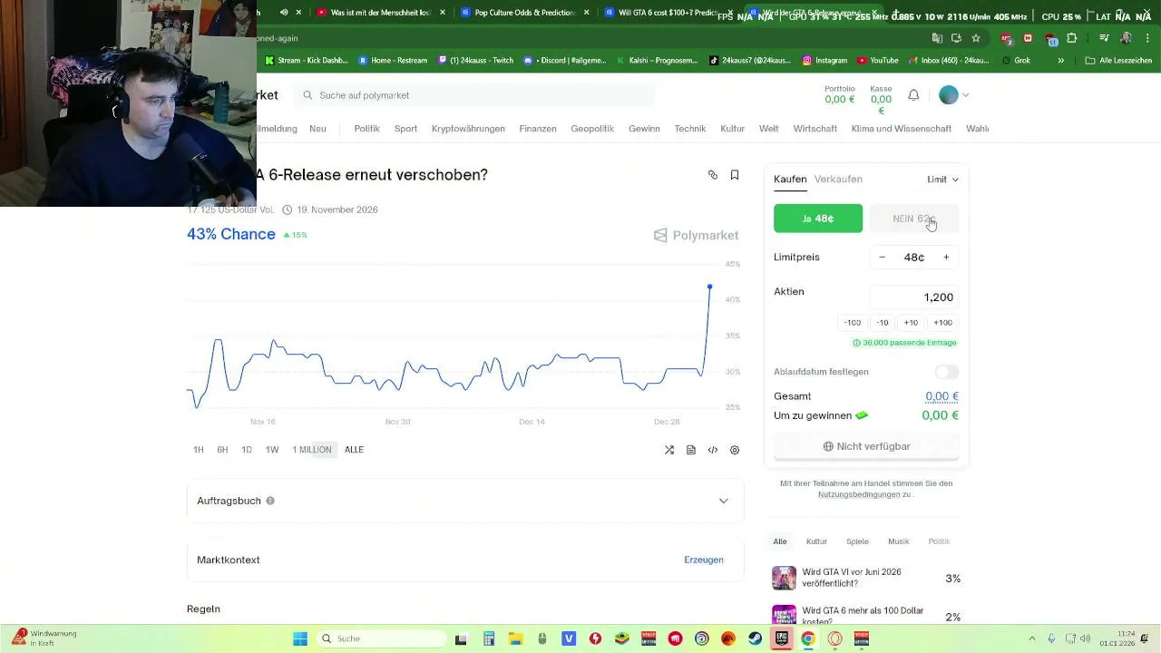Open notifications bell in Polymarket header
This screenshot has height=653, width=1161.
tap(913, 95)
